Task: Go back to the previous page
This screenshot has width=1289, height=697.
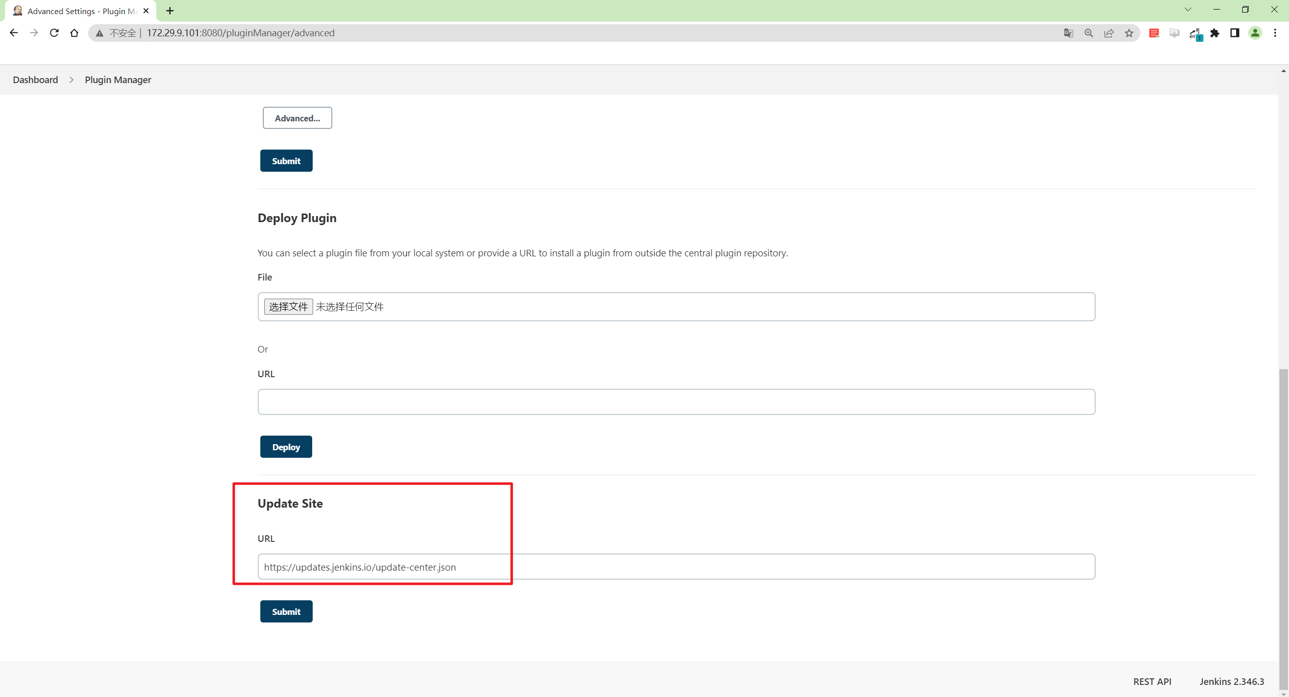Action: click(x=14, y=33)
